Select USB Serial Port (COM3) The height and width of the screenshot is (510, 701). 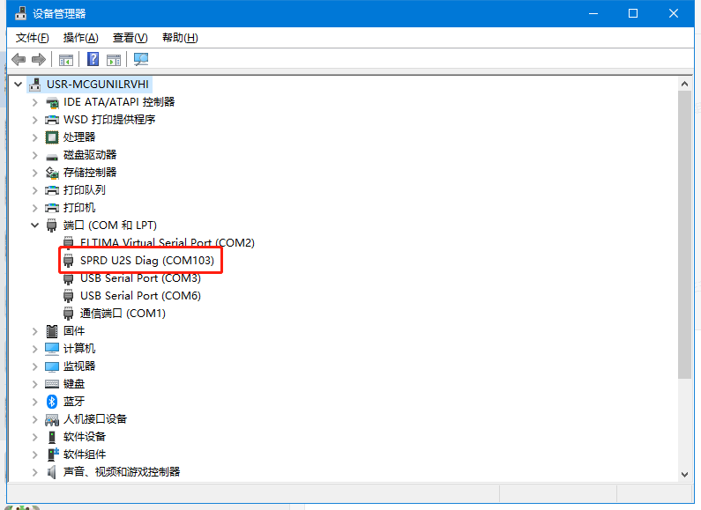pos(140,278)
